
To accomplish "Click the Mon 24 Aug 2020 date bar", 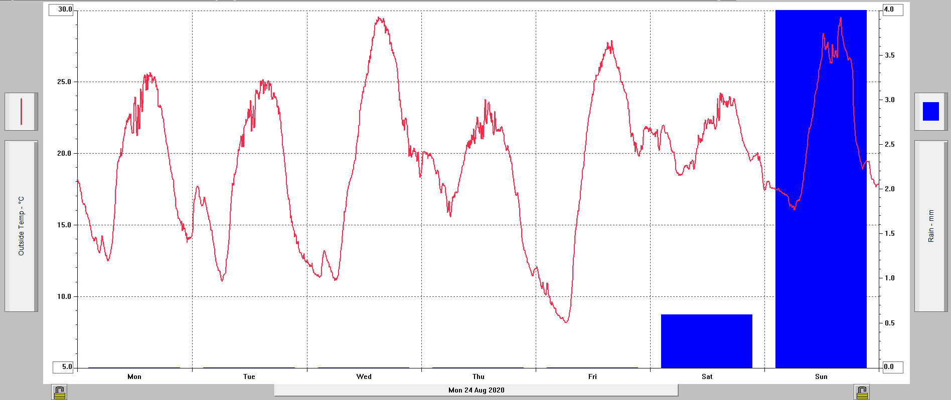I will (476, 390).
